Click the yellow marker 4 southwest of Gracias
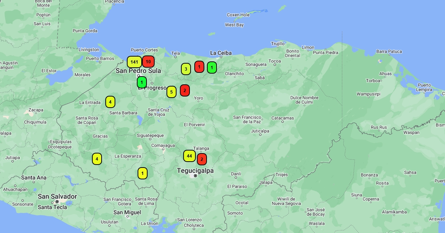445x233 pixels. [x=97, y=159]
